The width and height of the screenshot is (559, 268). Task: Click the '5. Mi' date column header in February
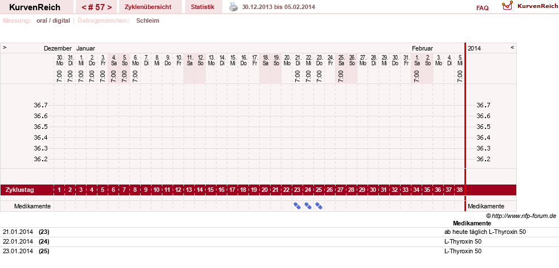[460, 60]
